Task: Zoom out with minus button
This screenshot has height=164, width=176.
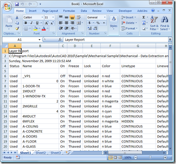Action: (x=136, y=157)
